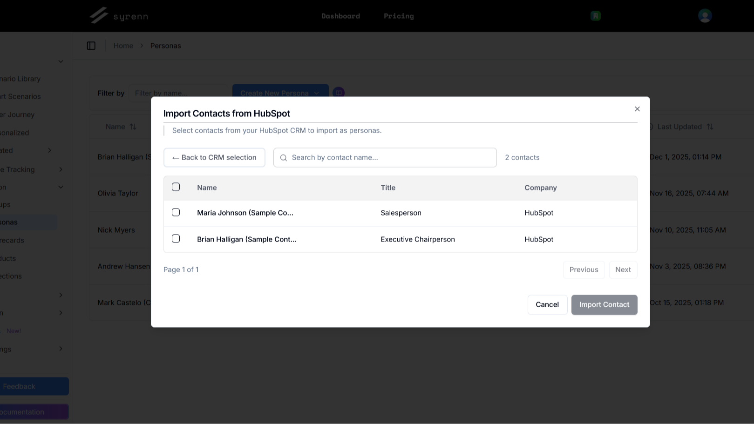This screenshot has width=754, height=424.
Task: Click the magnifier icon in the contact search box
Action: [284, 158]
